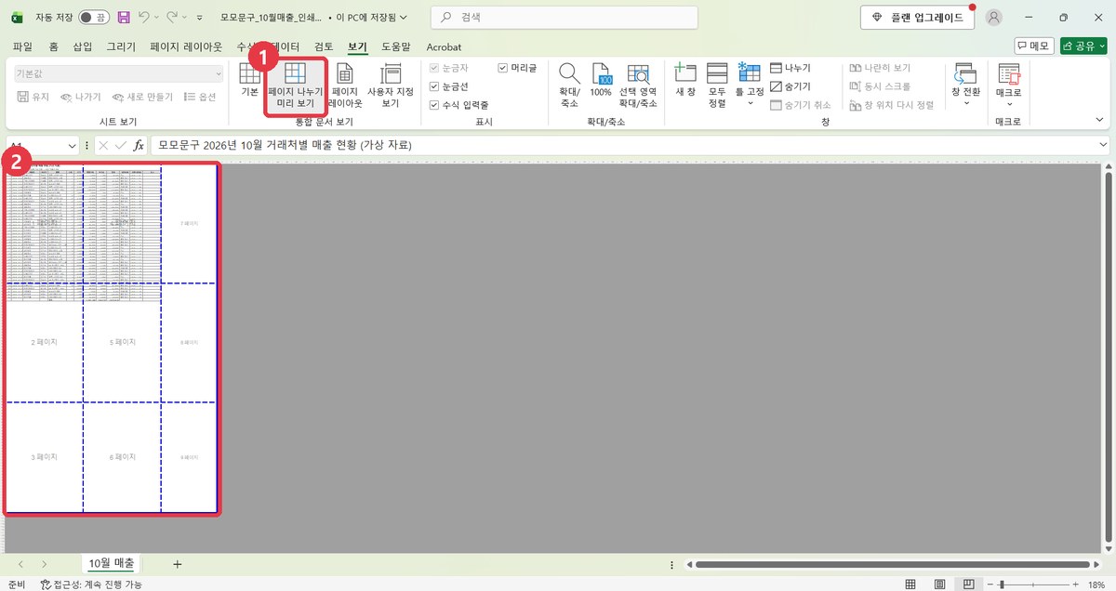This screenshot has width=1116, height=591.
Task: Uncheck the 머리글 headings checkbox
Action: tap(503, 68)
